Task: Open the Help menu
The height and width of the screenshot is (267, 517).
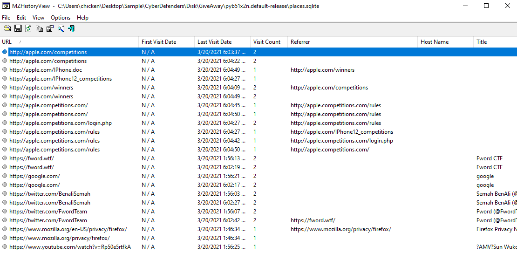Action: tap(82, 18)
